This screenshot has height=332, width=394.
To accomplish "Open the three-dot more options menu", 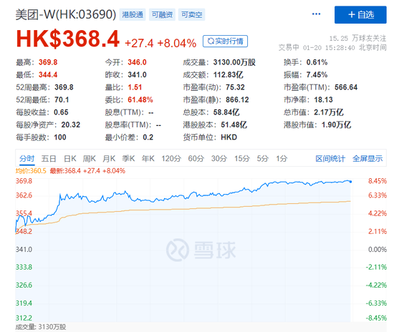I will (x=316, y=14).
